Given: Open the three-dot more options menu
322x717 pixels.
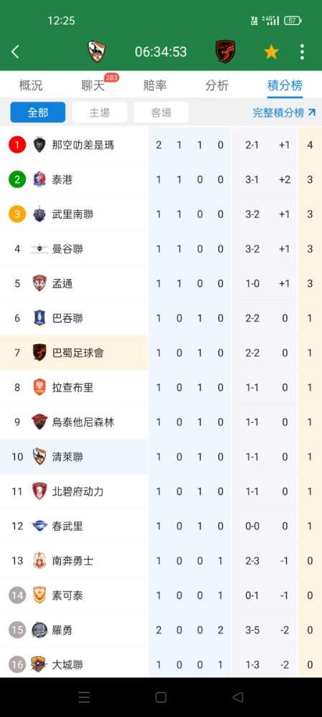Looking at the screenshot, I should [302, 52].
